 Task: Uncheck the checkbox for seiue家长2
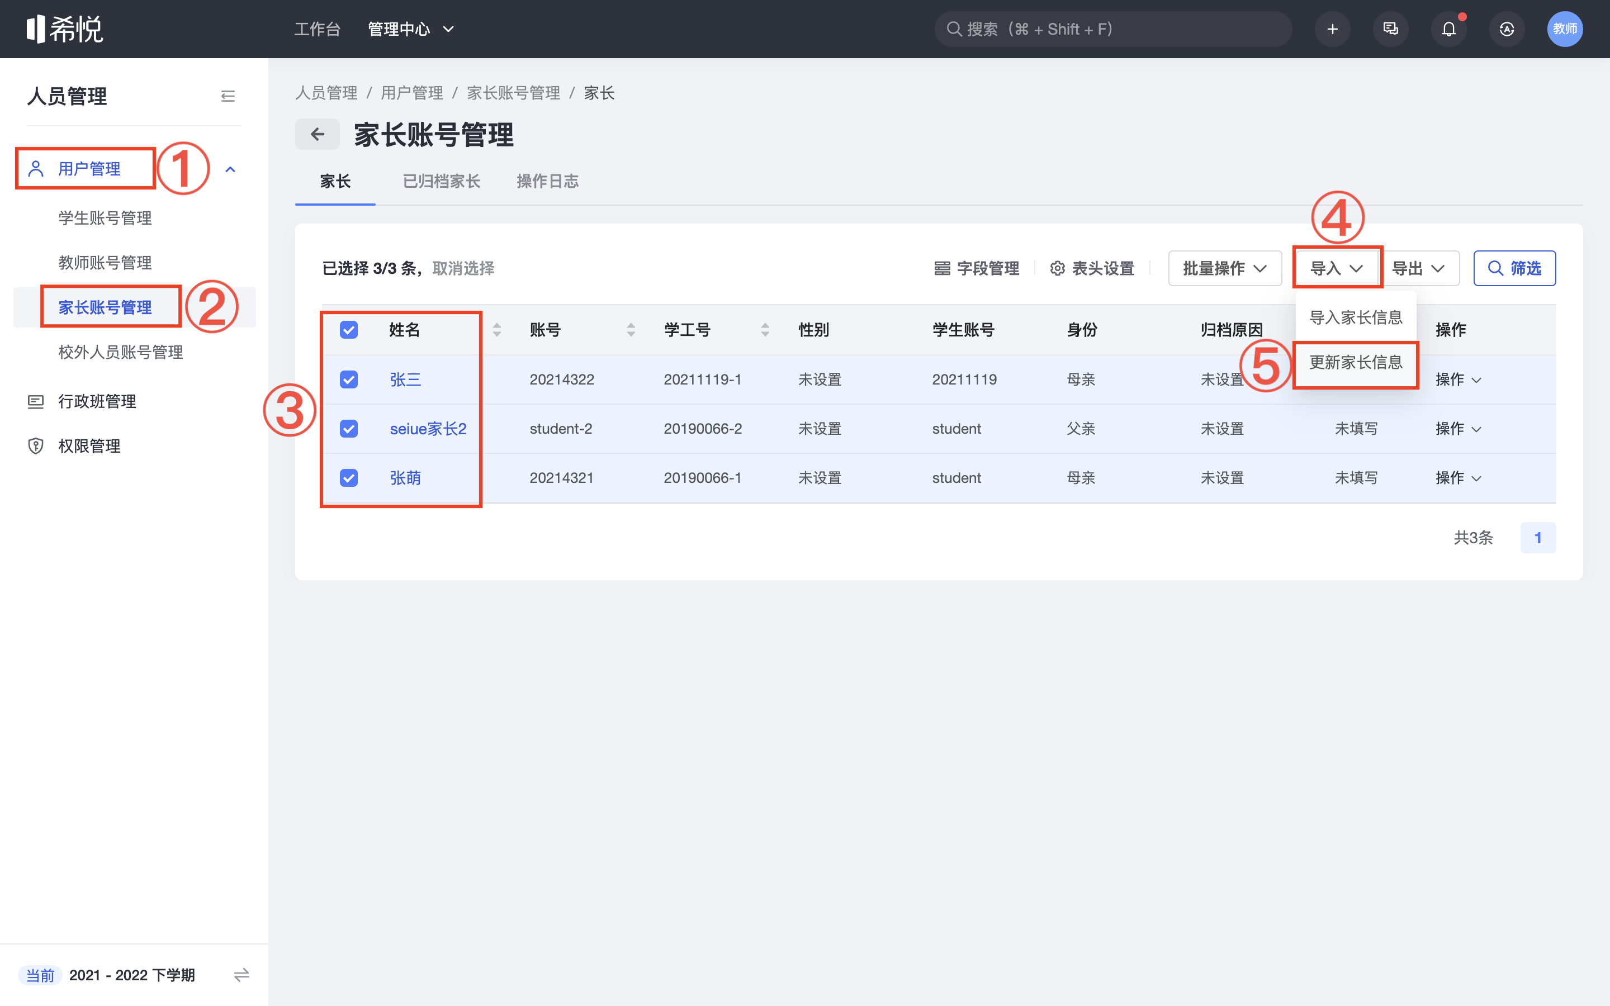[x=349, y=429]
